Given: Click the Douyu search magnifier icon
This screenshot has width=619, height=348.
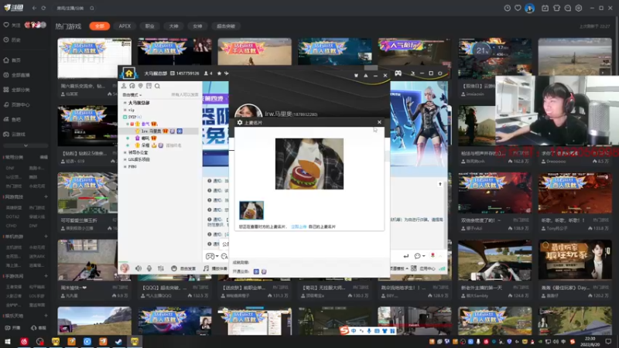Looking at the screenshot, I should 91,8.
